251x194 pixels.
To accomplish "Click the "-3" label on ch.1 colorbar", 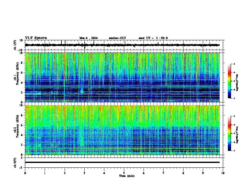I will click(x=234, y=64).
